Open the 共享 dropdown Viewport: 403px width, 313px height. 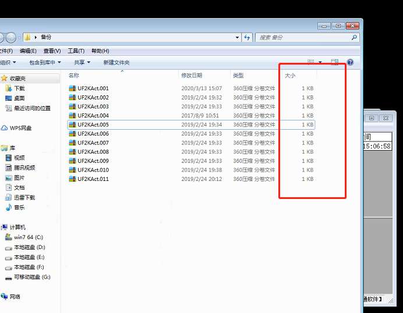pyautogui.click(x=82, y=62)
